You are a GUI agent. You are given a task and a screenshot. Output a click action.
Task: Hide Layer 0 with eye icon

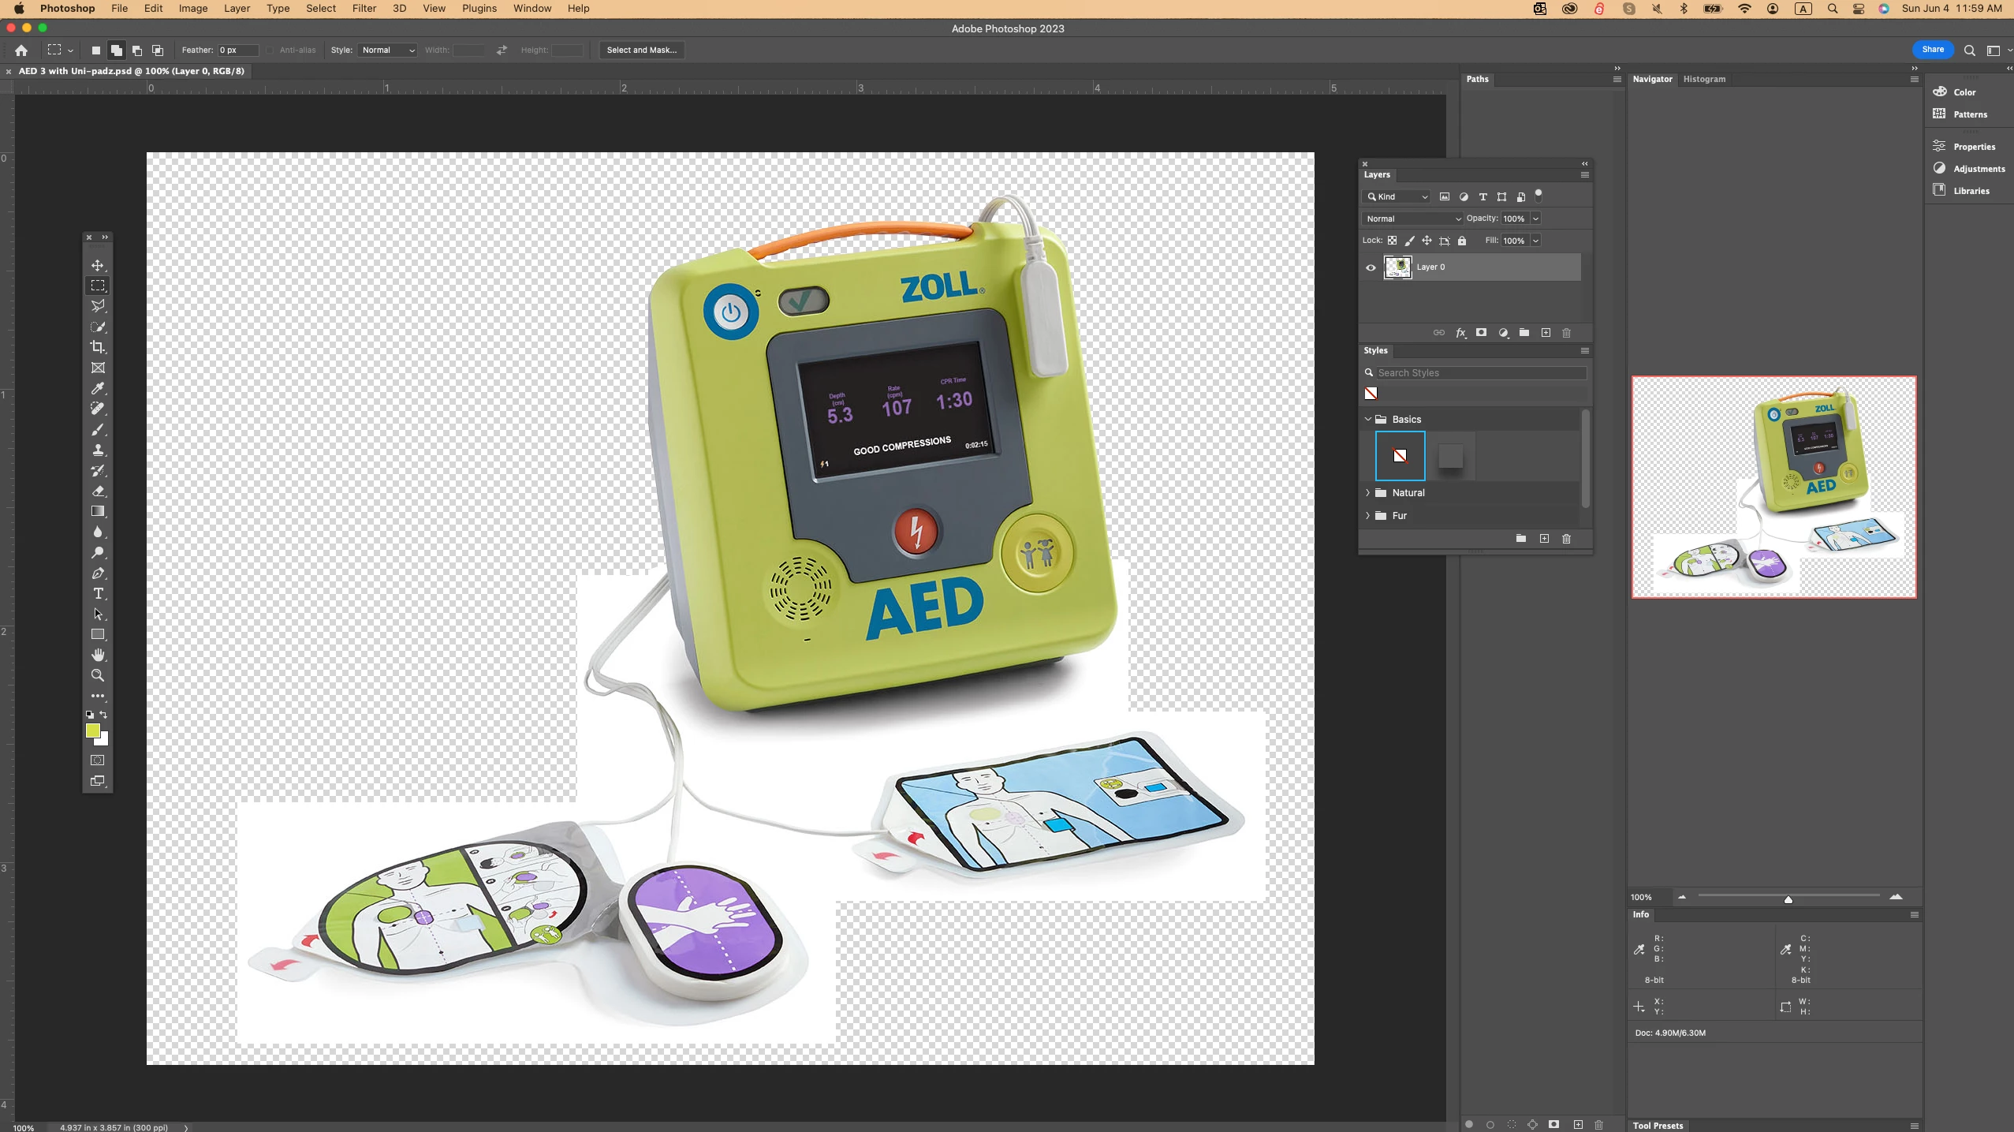[x=1371, y=267]
